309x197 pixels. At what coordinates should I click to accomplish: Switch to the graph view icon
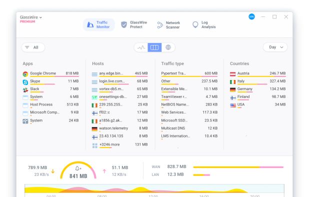(141, 47)
